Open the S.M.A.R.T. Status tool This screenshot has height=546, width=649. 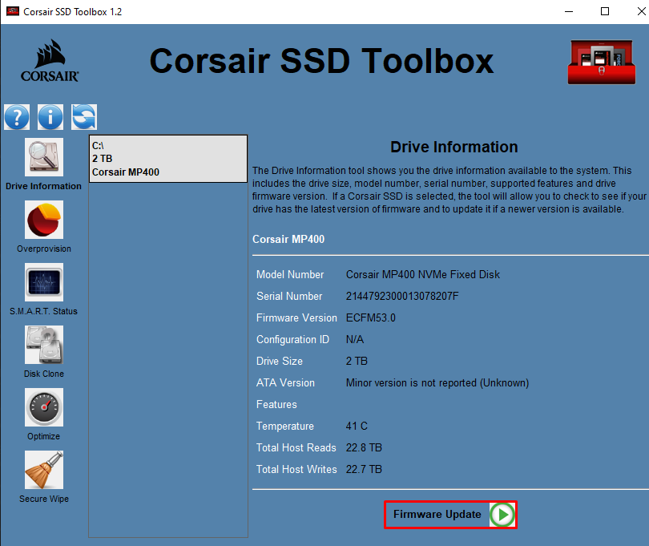click(43, 282)
